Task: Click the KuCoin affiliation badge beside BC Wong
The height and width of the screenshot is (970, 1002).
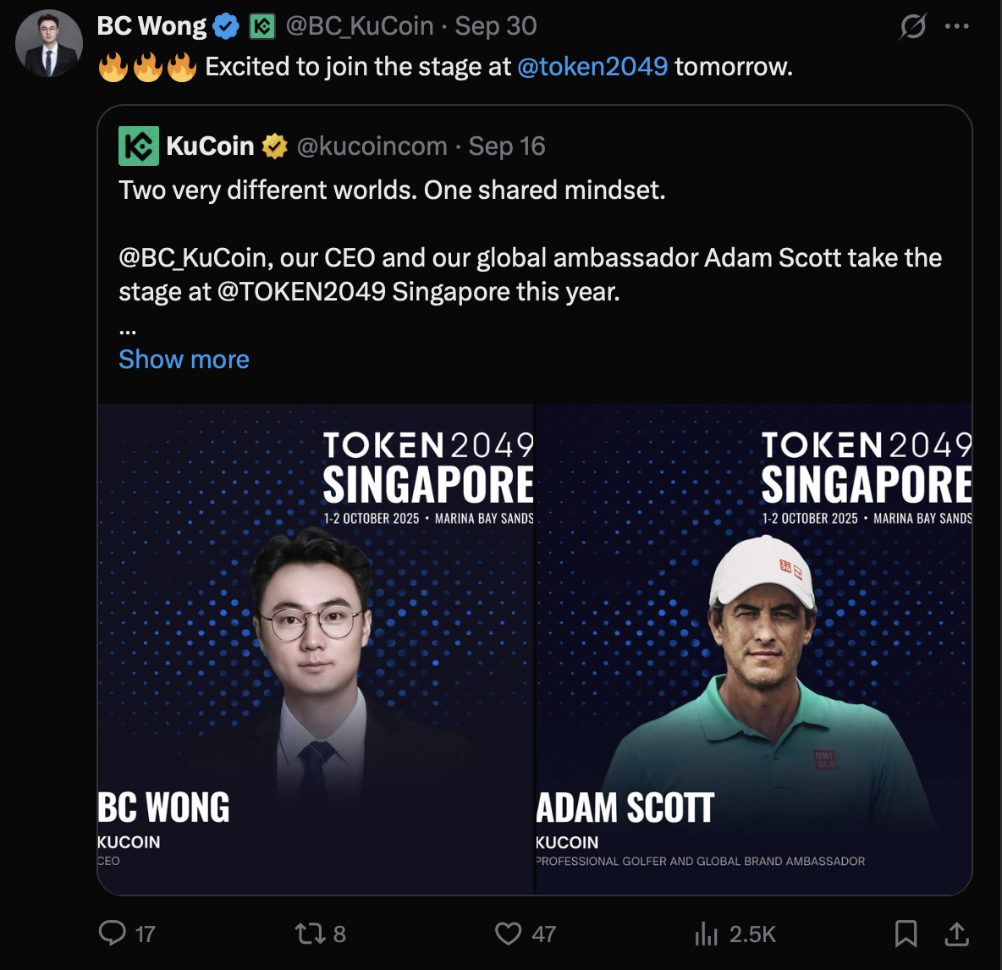Action: click(x=262, y=27)
